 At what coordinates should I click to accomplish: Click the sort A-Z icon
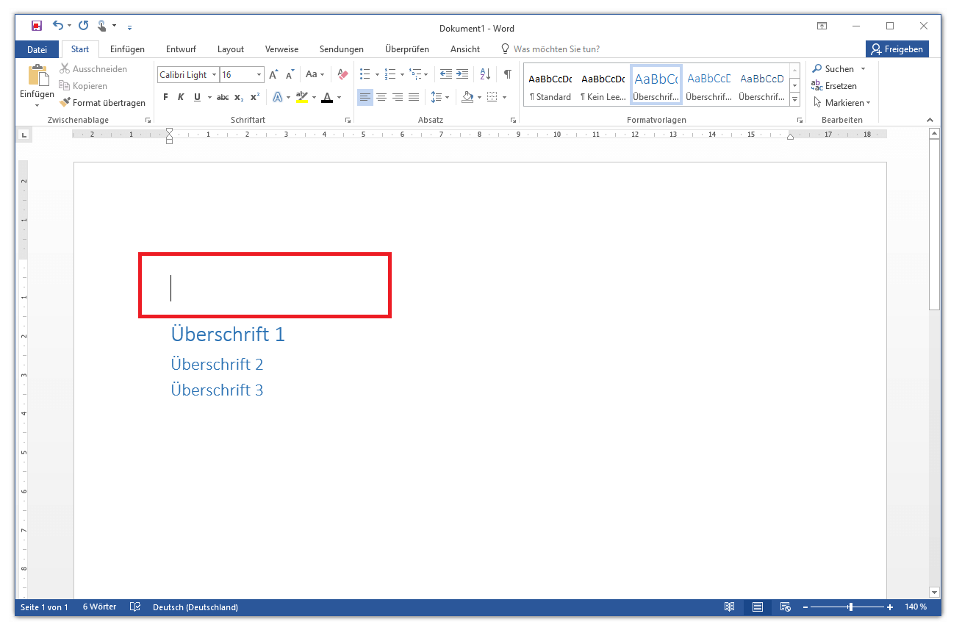tap(485, 74)
